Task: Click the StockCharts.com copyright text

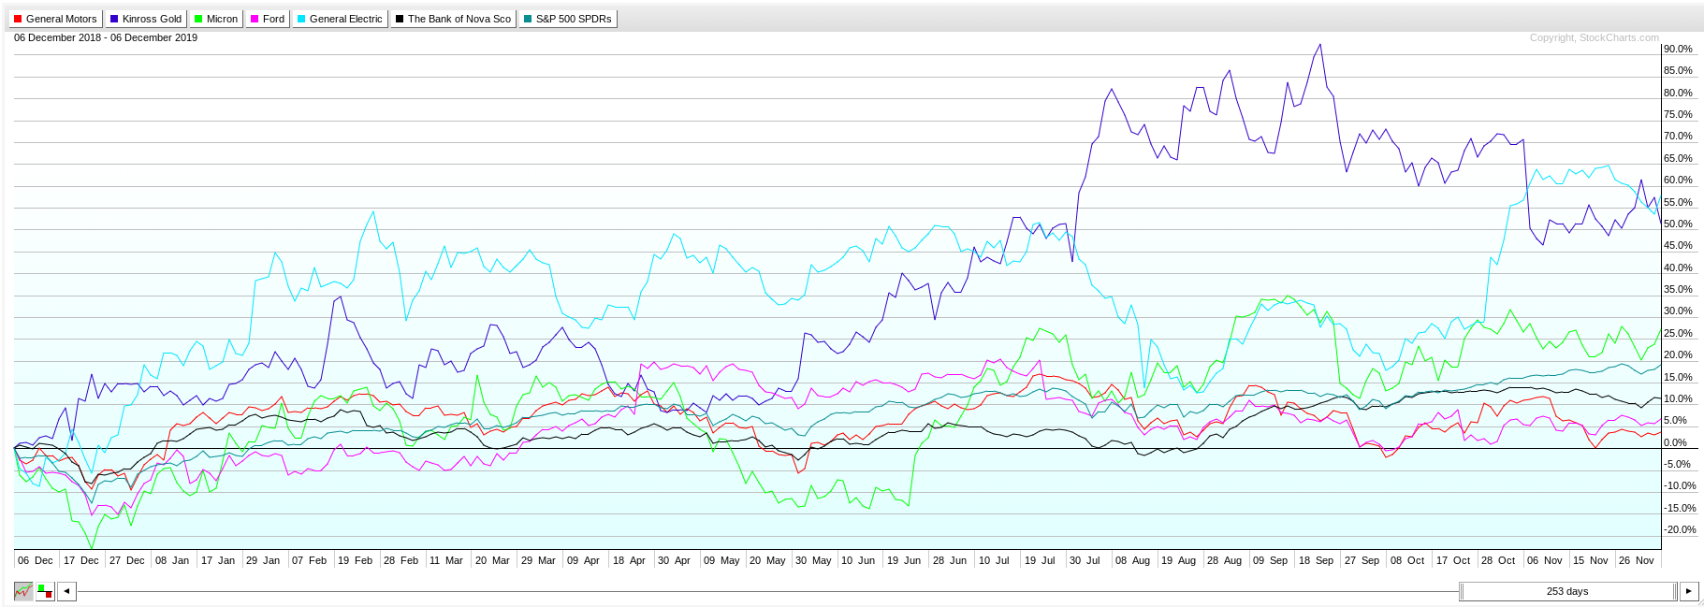Action: [x=1594, y=38]
